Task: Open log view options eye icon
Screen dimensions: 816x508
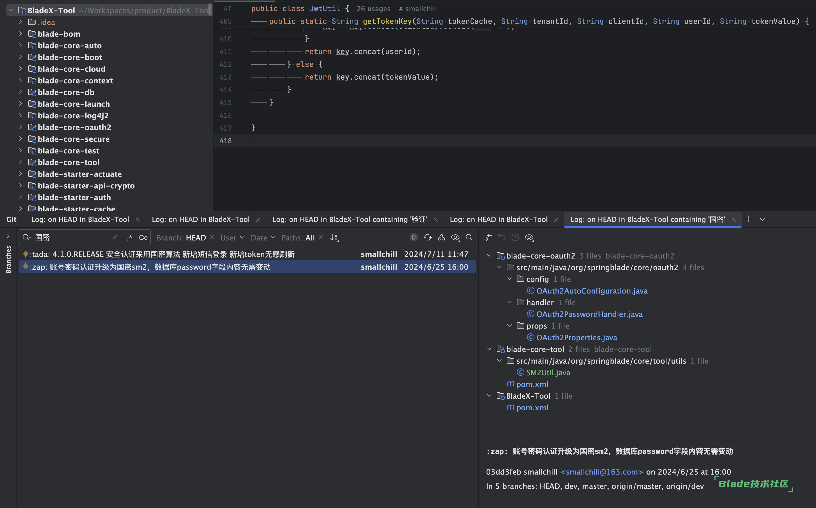Action: click(455, 238)
